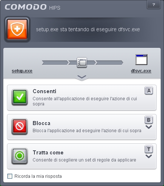
Task: Enable Ricorda la mia risposta checkbox
Action: 10,176
